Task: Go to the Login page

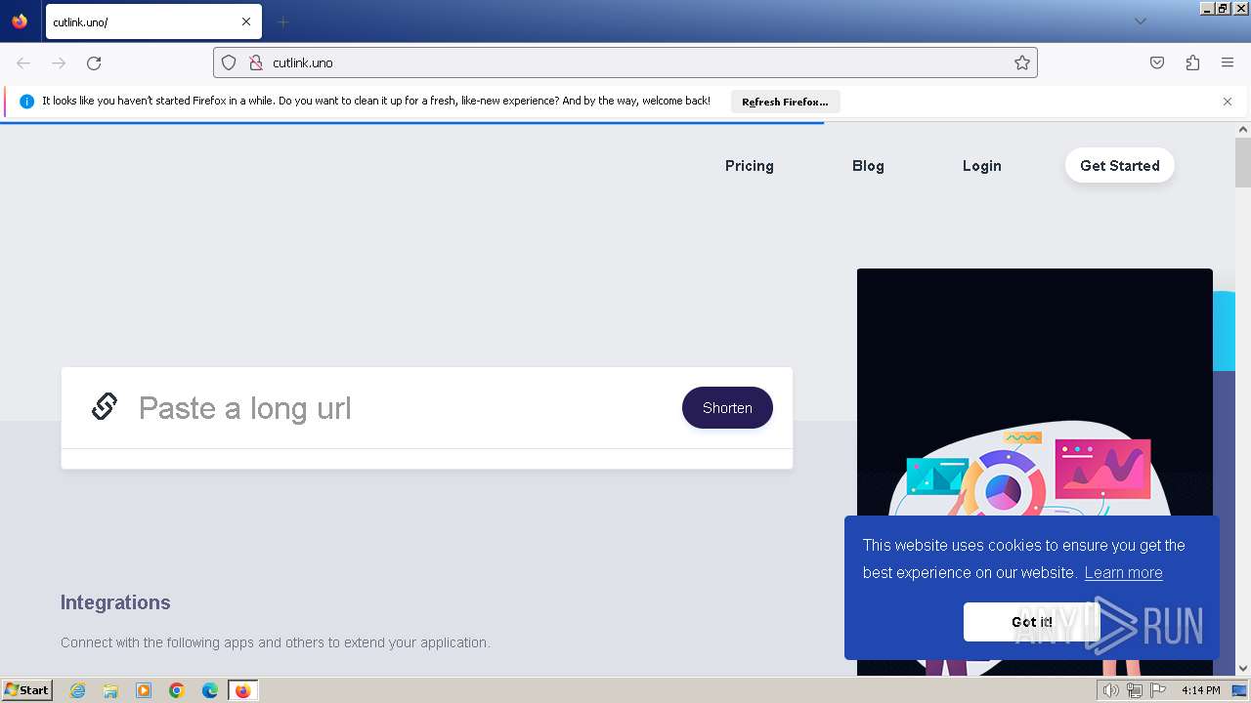Action: 981,166
